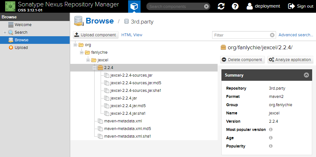Select jexcel-2.2.4.jar.sha1 asset
The height and width of the screenshot is (157, 316).
pyautogui.click(x=128, y=113)
